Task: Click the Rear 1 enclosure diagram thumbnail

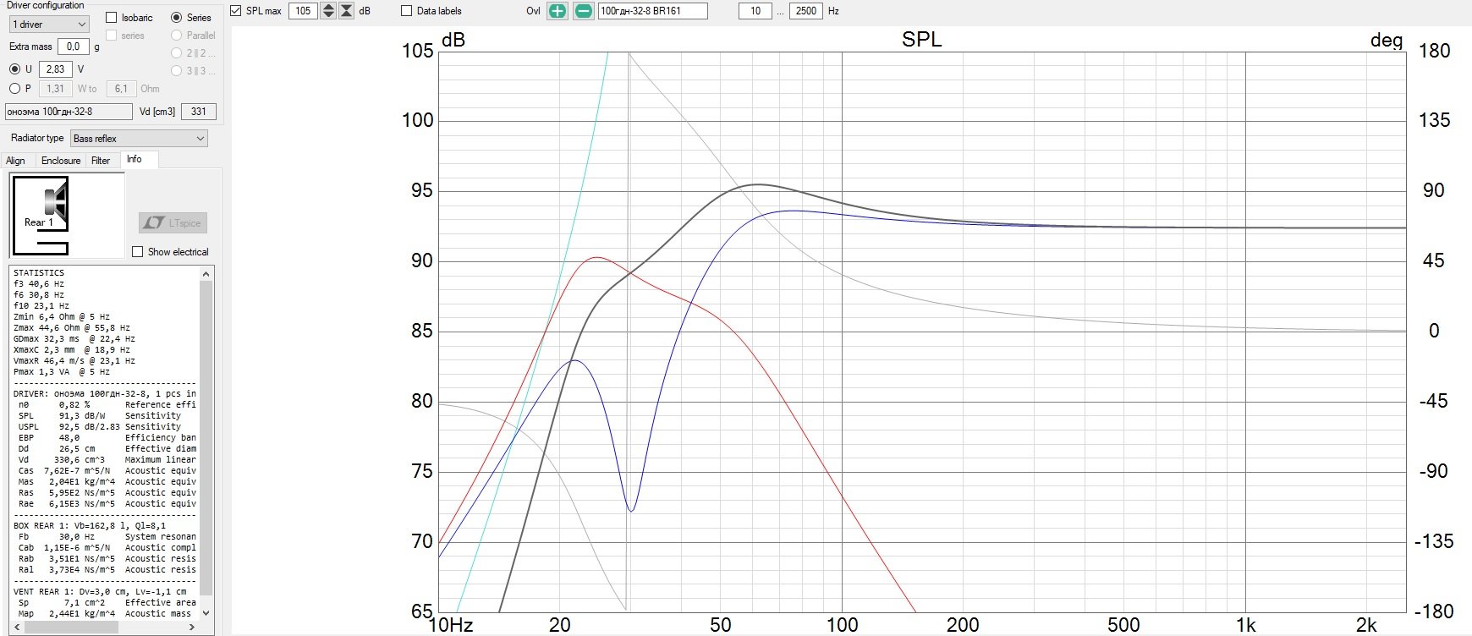Action: [x=67, y=215]
